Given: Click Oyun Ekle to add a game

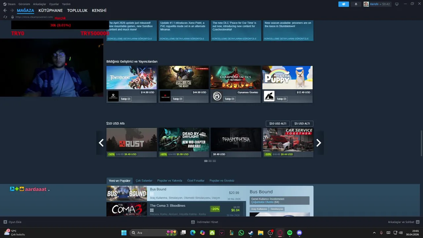Looking at the screenshot, I should tap(13, 222).
